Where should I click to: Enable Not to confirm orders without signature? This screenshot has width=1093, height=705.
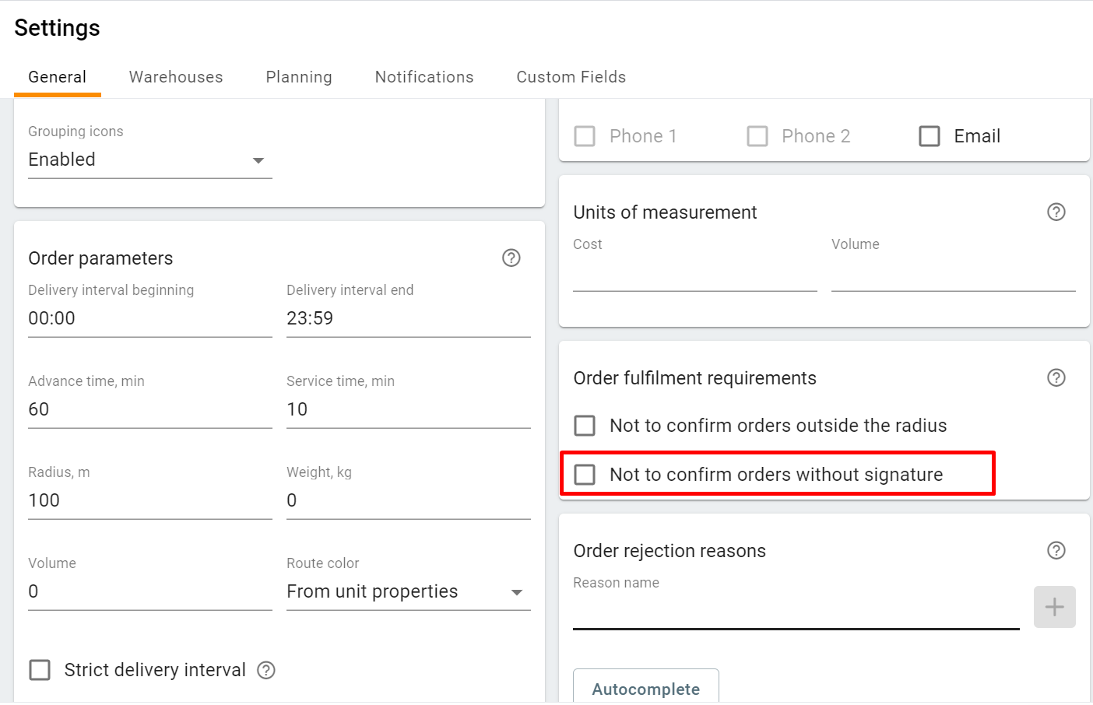coord(585,475)
